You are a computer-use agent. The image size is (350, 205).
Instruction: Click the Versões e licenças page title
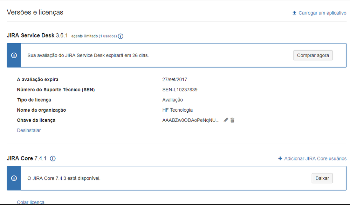click(35, 12)
